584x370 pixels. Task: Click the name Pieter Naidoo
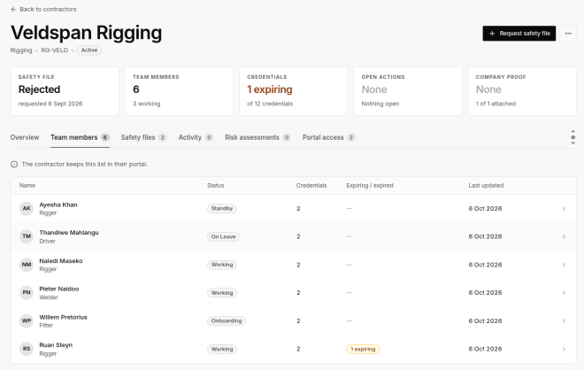pos(59,289)
